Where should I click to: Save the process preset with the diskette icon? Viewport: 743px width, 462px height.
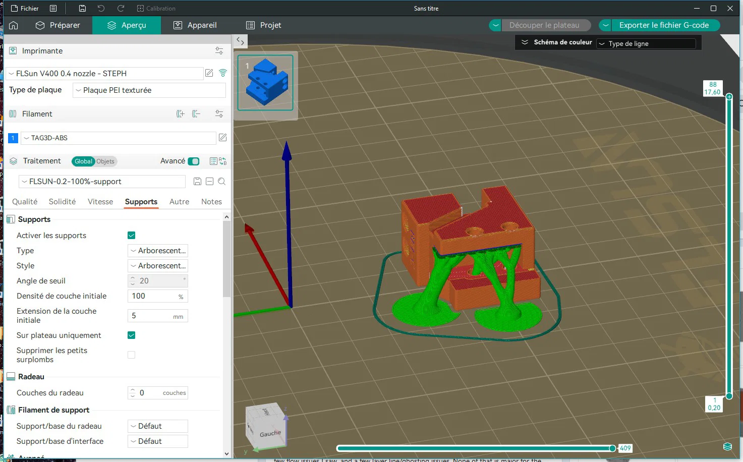point(197,182)
